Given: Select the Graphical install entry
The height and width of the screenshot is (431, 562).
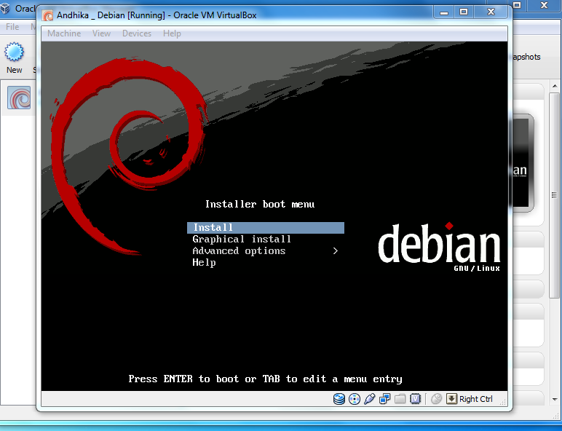Looking at the screenshot, I should point(242,240).
